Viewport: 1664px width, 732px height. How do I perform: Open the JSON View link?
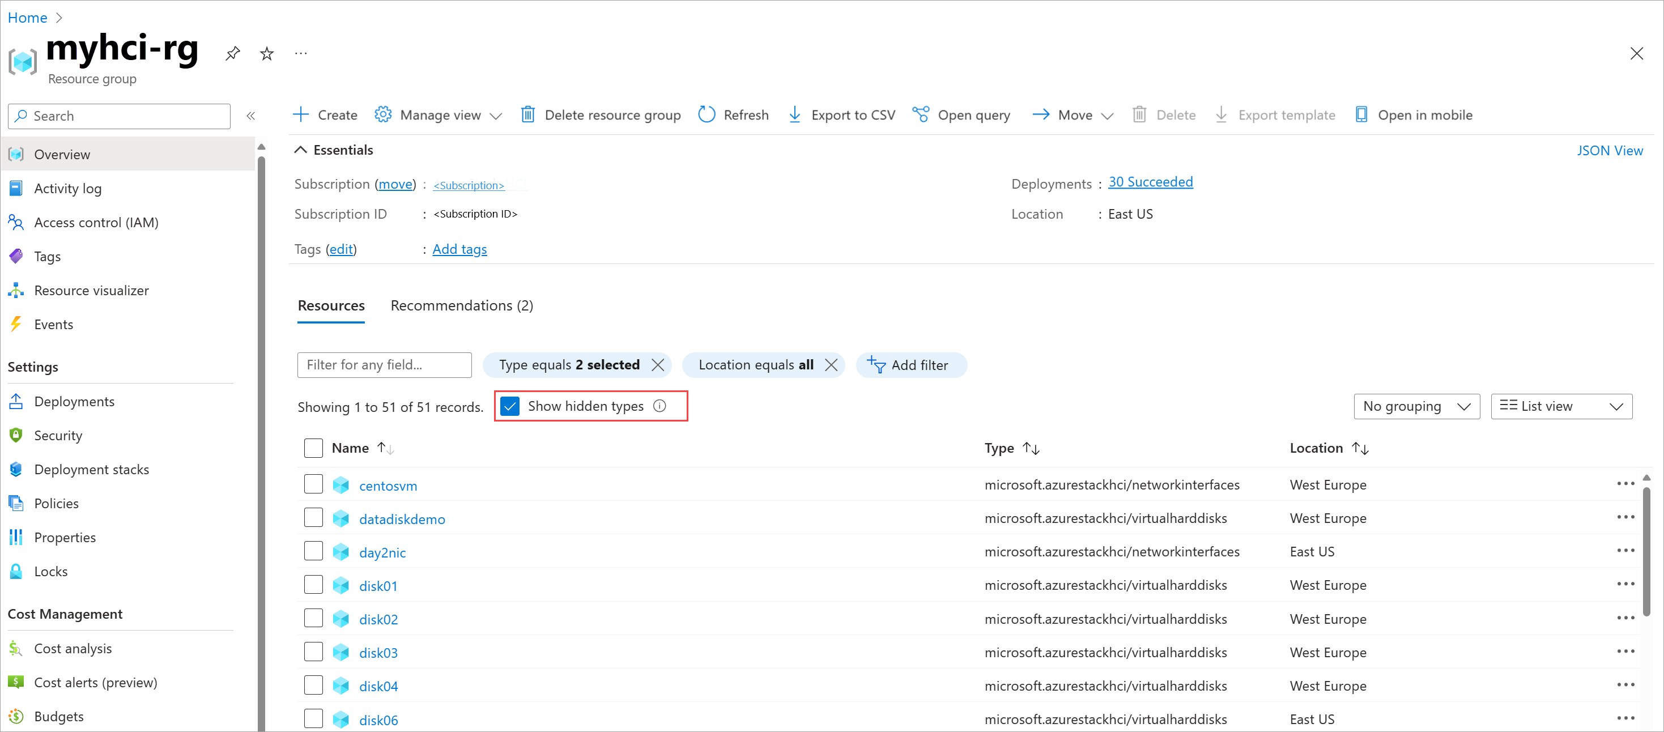click(x=1610, y=151)
